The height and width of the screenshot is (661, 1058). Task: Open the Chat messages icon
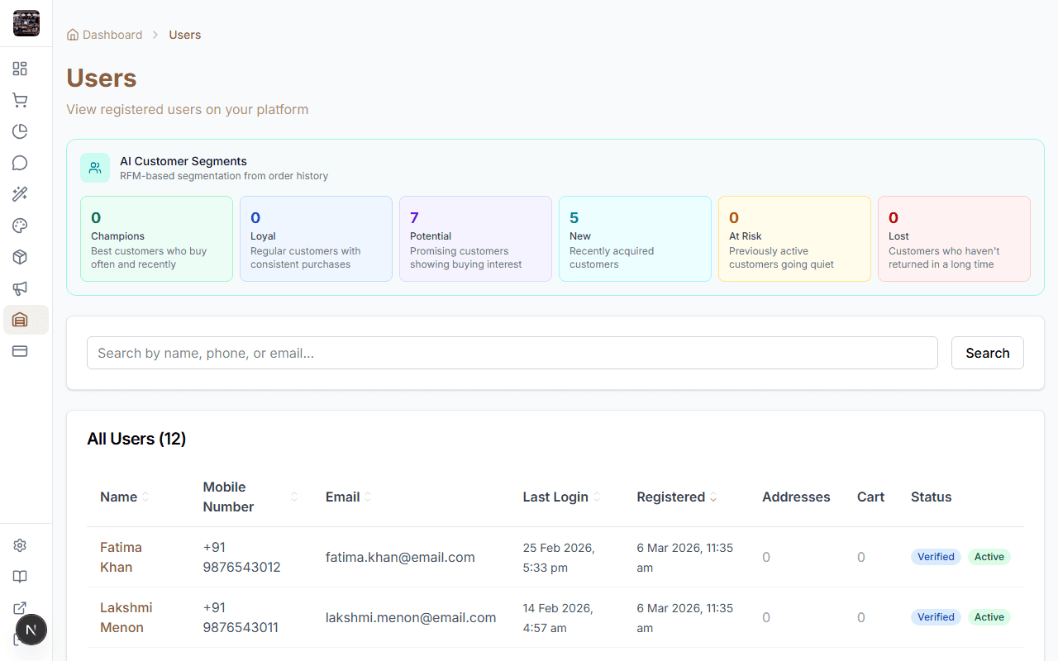[20, 163]
